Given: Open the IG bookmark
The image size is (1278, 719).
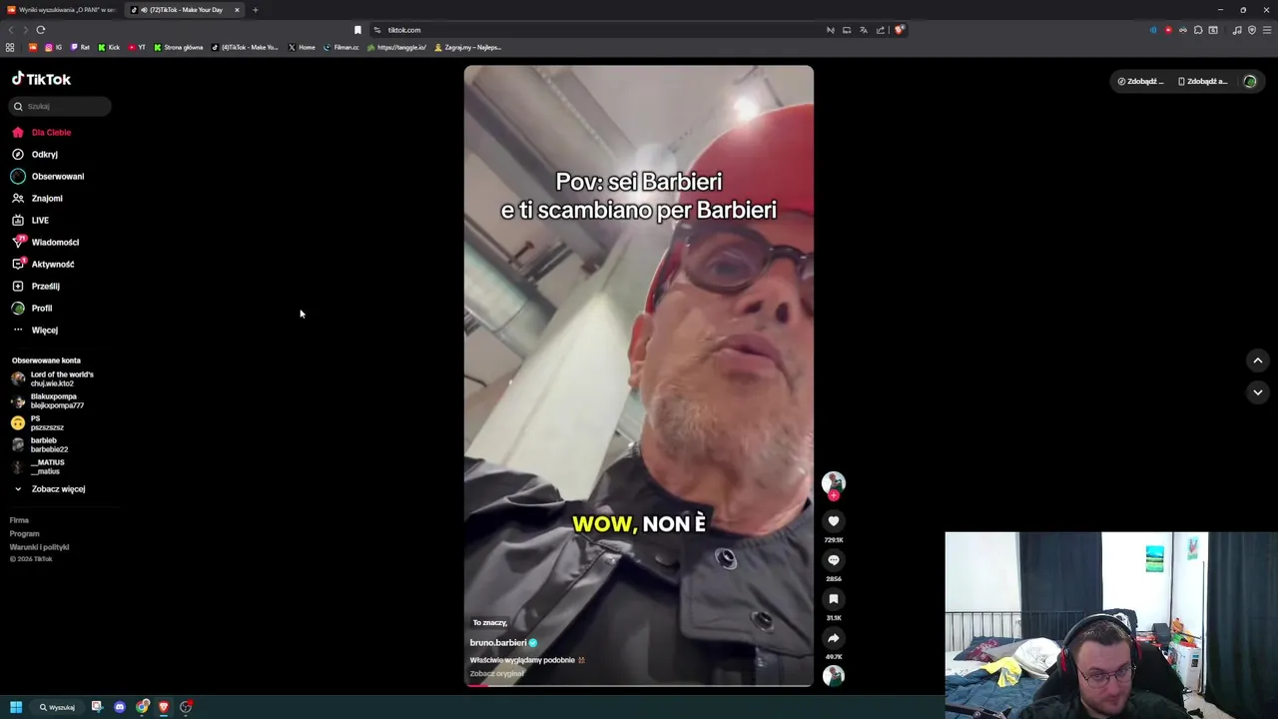Looking at the screenshot, I should pyautogui.click(x=53, y=47).
